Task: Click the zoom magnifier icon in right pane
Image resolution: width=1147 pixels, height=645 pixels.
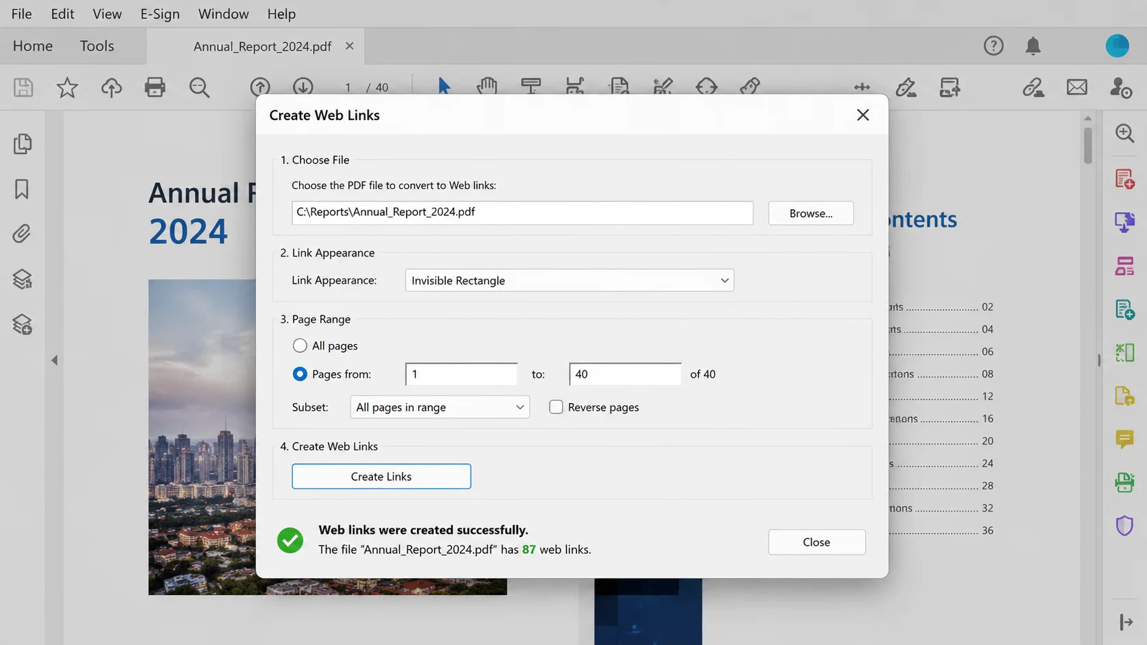Action: pos(1124,133)
